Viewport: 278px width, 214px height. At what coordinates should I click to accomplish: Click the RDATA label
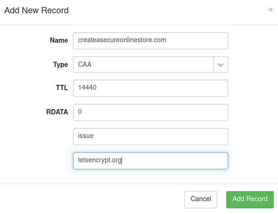[57, 112]
